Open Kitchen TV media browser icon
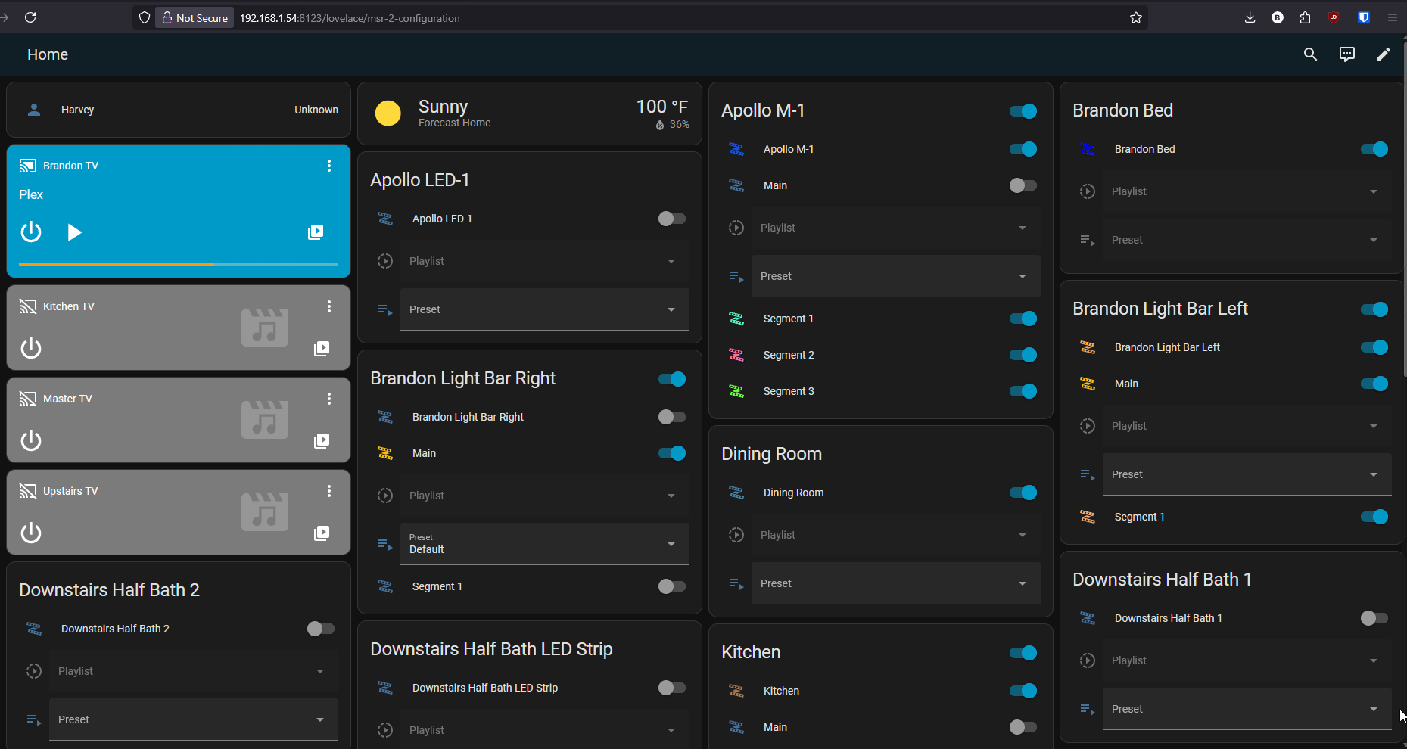 [322, 348]
